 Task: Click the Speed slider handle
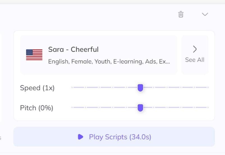[140, 88]
